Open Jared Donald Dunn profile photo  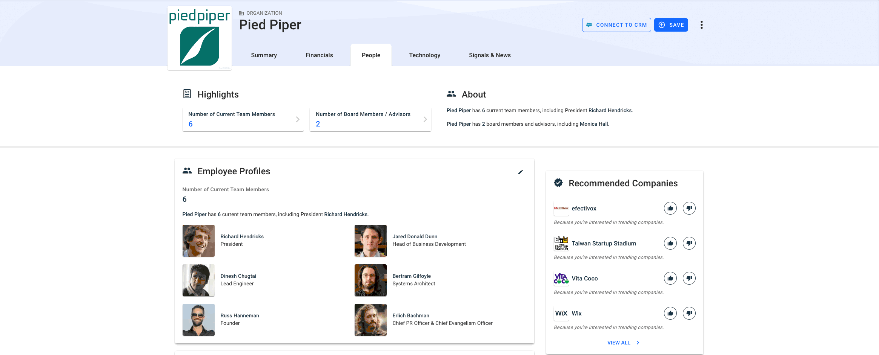[370, 241]
